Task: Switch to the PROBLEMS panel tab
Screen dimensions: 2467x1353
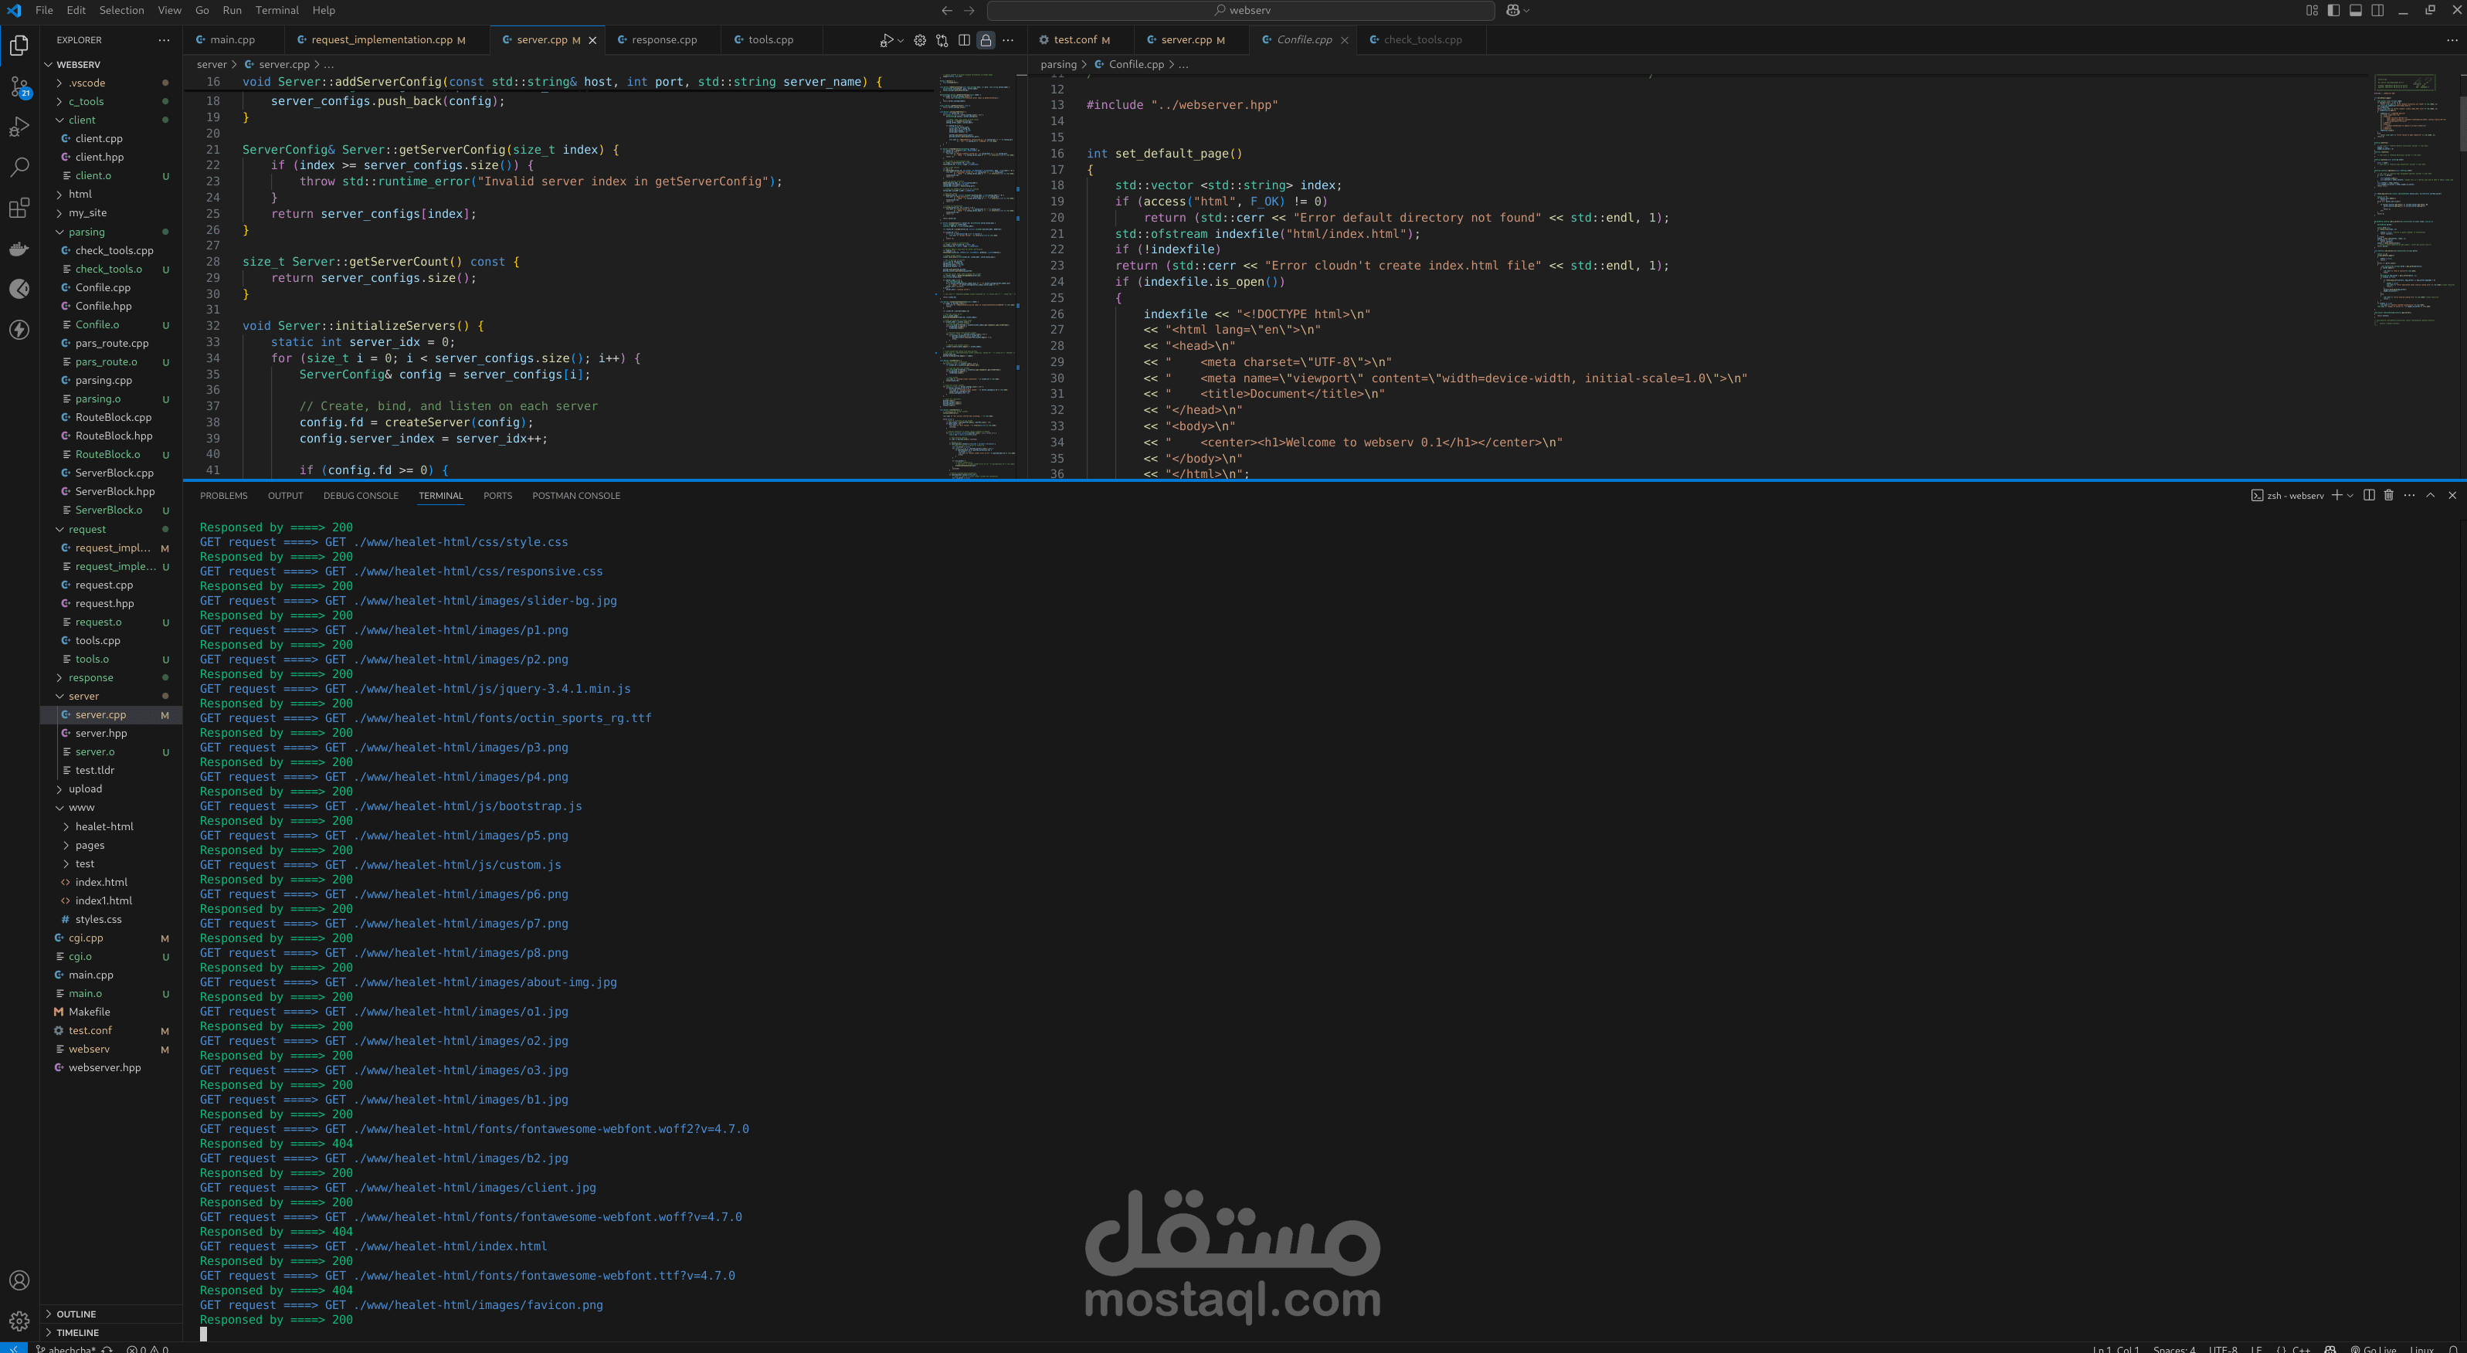Action: click(223, 495)
